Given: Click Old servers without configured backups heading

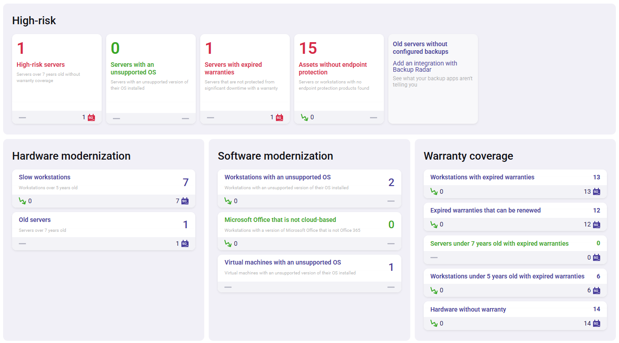Looking at the screenshot, I should (420, 48).
